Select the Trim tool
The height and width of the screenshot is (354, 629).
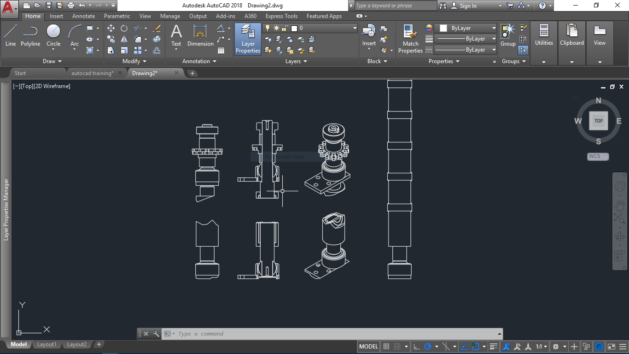(x=138, y=28)
